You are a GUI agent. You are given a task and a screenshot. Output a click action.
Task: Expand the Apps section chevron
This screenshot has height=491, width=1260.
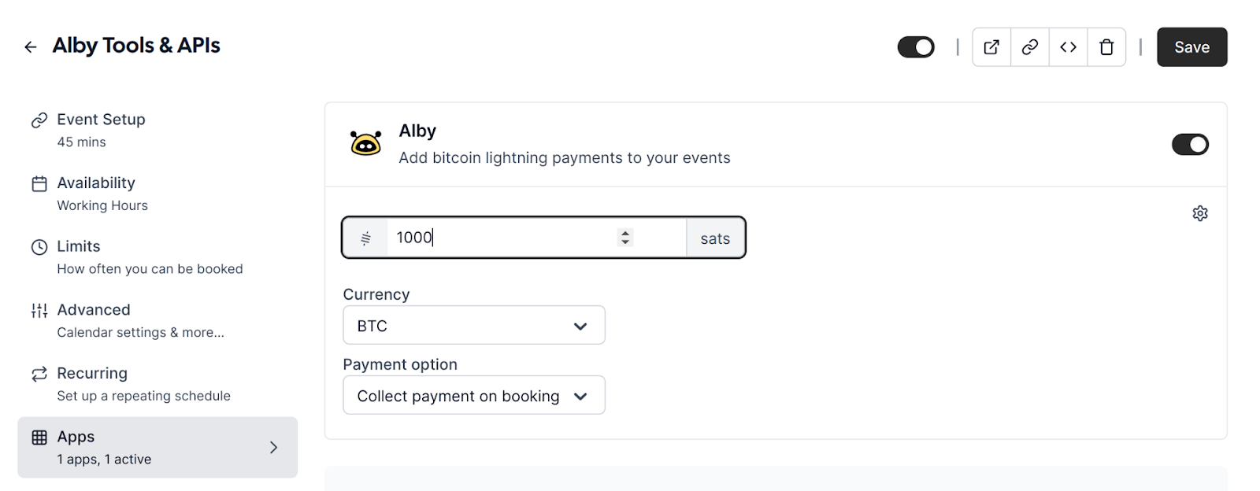click(273, 448)
